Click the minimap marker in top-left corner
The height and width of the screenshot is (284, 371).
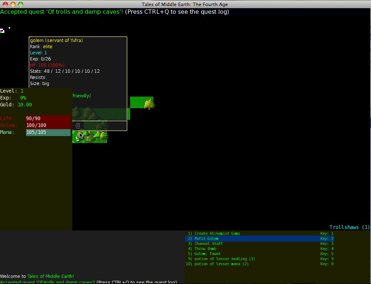(3, 31)
